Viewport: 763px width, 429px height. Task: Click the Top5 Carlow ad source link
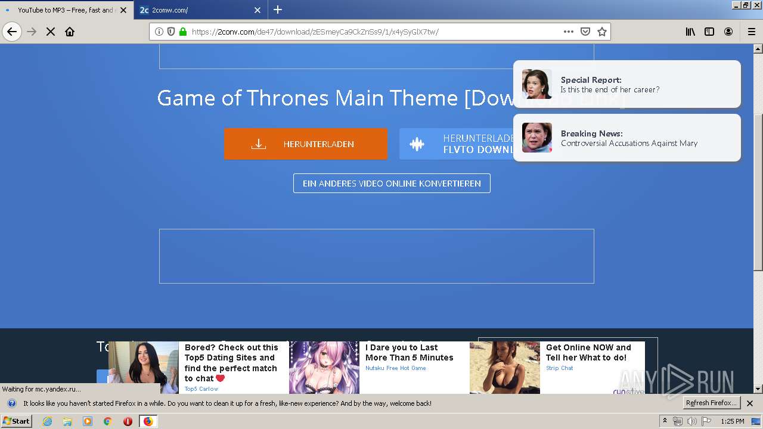click(201, 389)
